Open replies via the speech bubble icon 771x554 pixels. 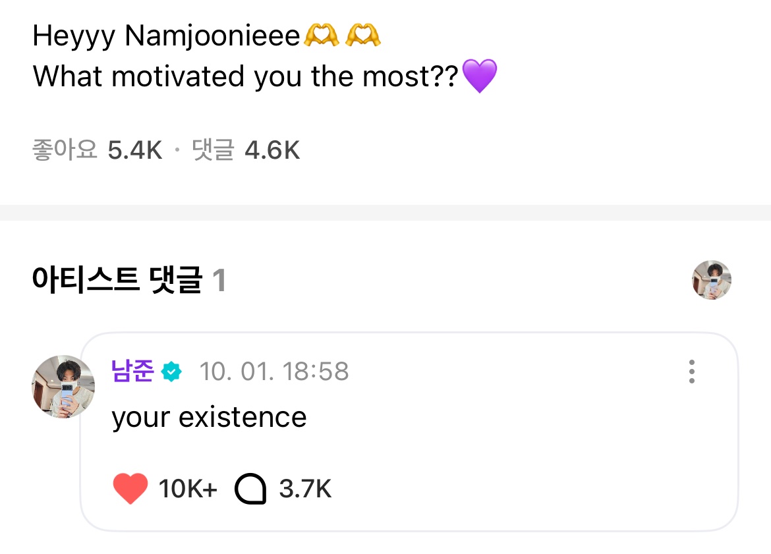pos(250,489)
